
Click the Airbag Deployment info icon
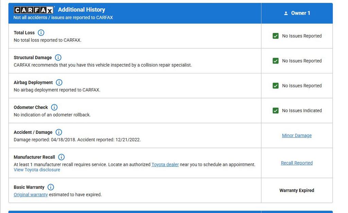coord(59,82)
